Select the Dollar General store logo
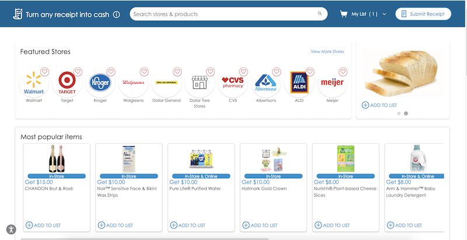467x240 pixels. tap(166, 83)
